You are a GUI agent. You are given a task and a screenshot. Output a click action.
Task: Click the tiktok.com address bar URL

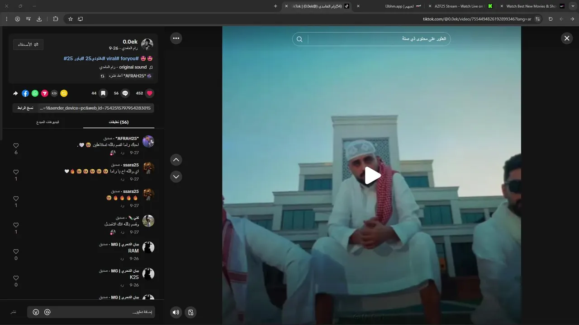point(477,19)
